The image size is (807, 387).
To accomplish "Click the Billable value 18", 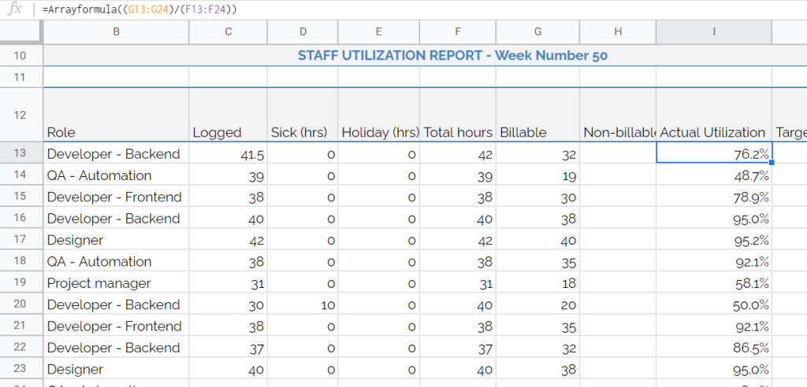I will (537, 282).
